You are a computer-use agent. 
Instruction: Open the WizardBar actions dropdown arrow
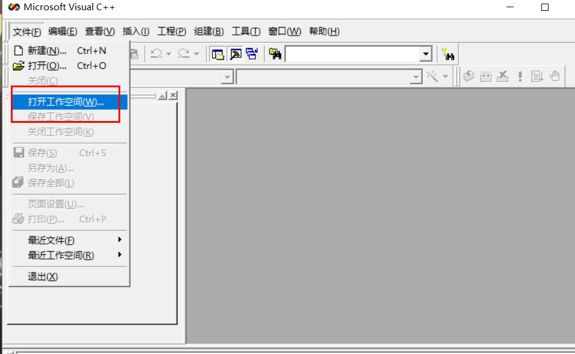pyautogui.click(x=445, y=76)
